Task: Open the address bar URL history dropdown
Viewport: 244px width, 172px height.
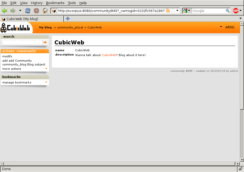Action: (x=178, y=11)
